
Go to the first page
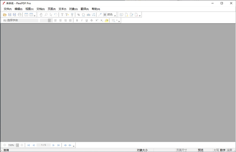coord(28,145)
